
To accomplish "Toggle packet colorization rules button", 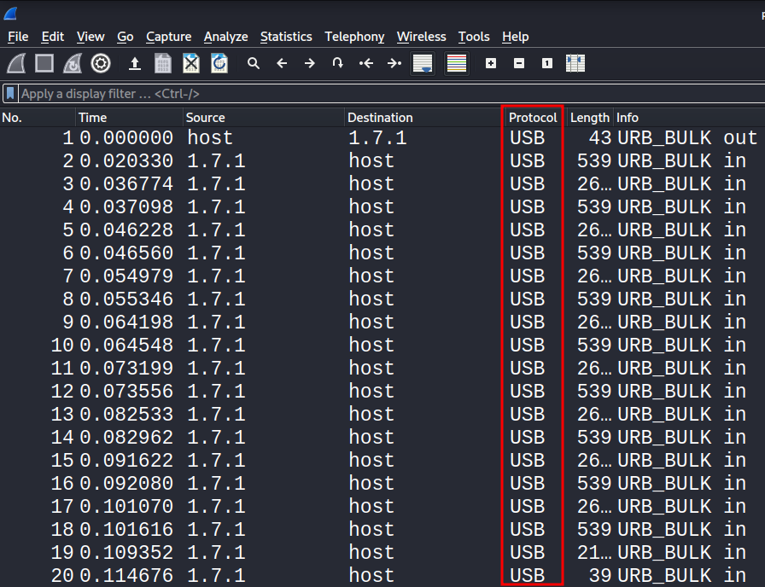I will 457,63.
